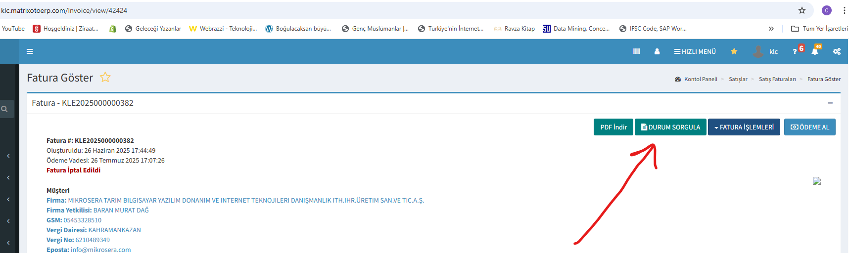This screenshot has height=253, width=849.
Task: Click the DURUM SORGULA button
Action: point(670,127)
